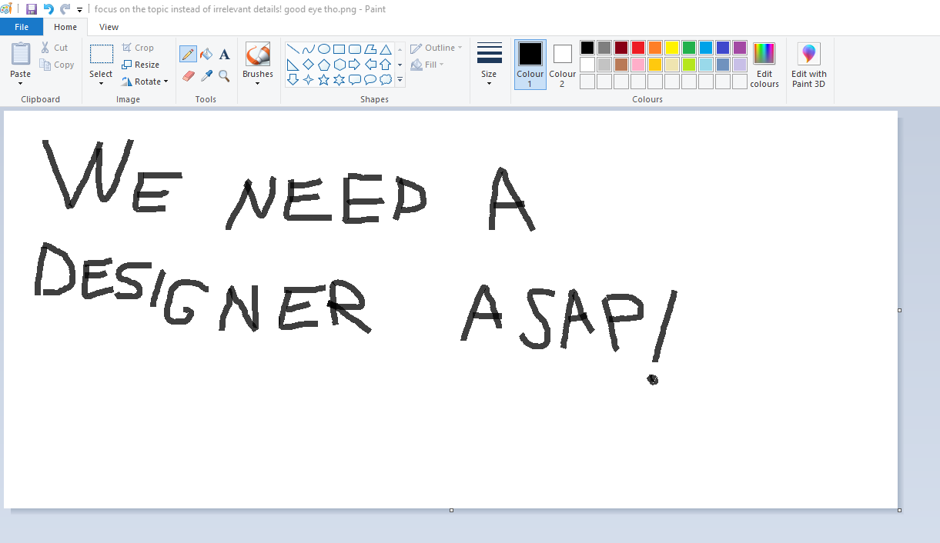Screen dimensions: 940x543
Task: Click the Crop button
Action: click(x=138, y=48)
